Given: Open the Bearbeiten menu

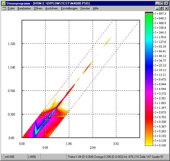Looking at the screenshot, I should pos(24,8).
